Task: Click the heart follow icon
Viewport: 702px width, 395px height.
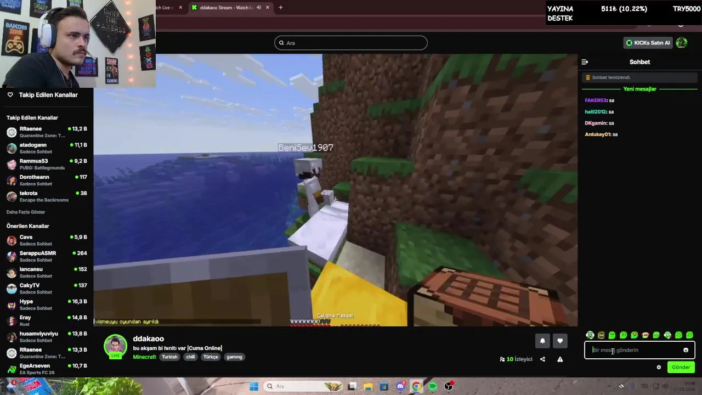Action: point(560,341)
